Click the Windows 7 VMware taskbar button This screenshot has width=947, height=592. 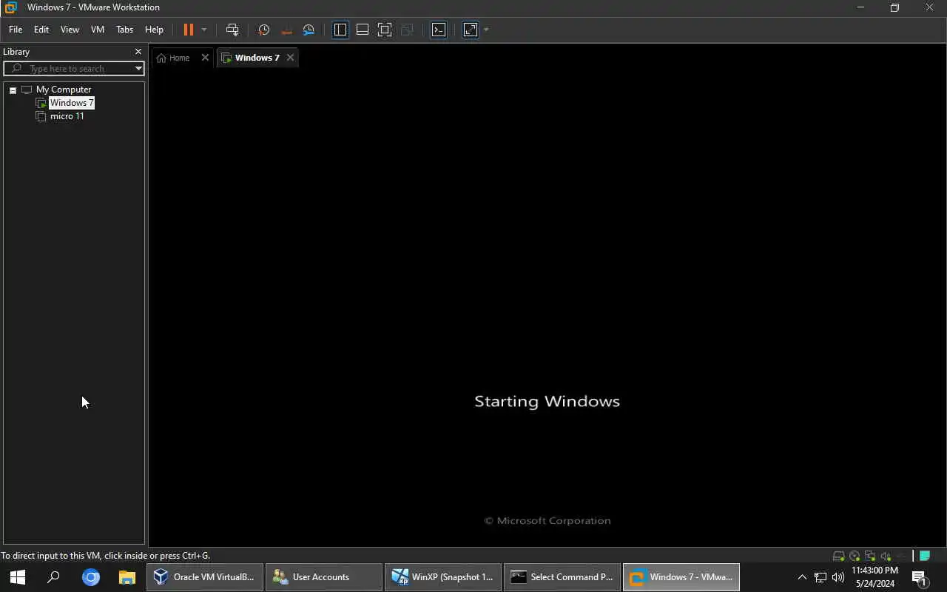(x=681, y=577)
